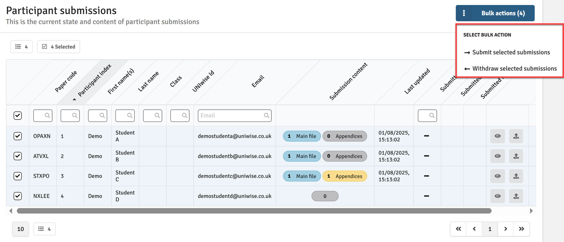Go to next page chevron
The image size is (564, 242).
click(505, 229)
